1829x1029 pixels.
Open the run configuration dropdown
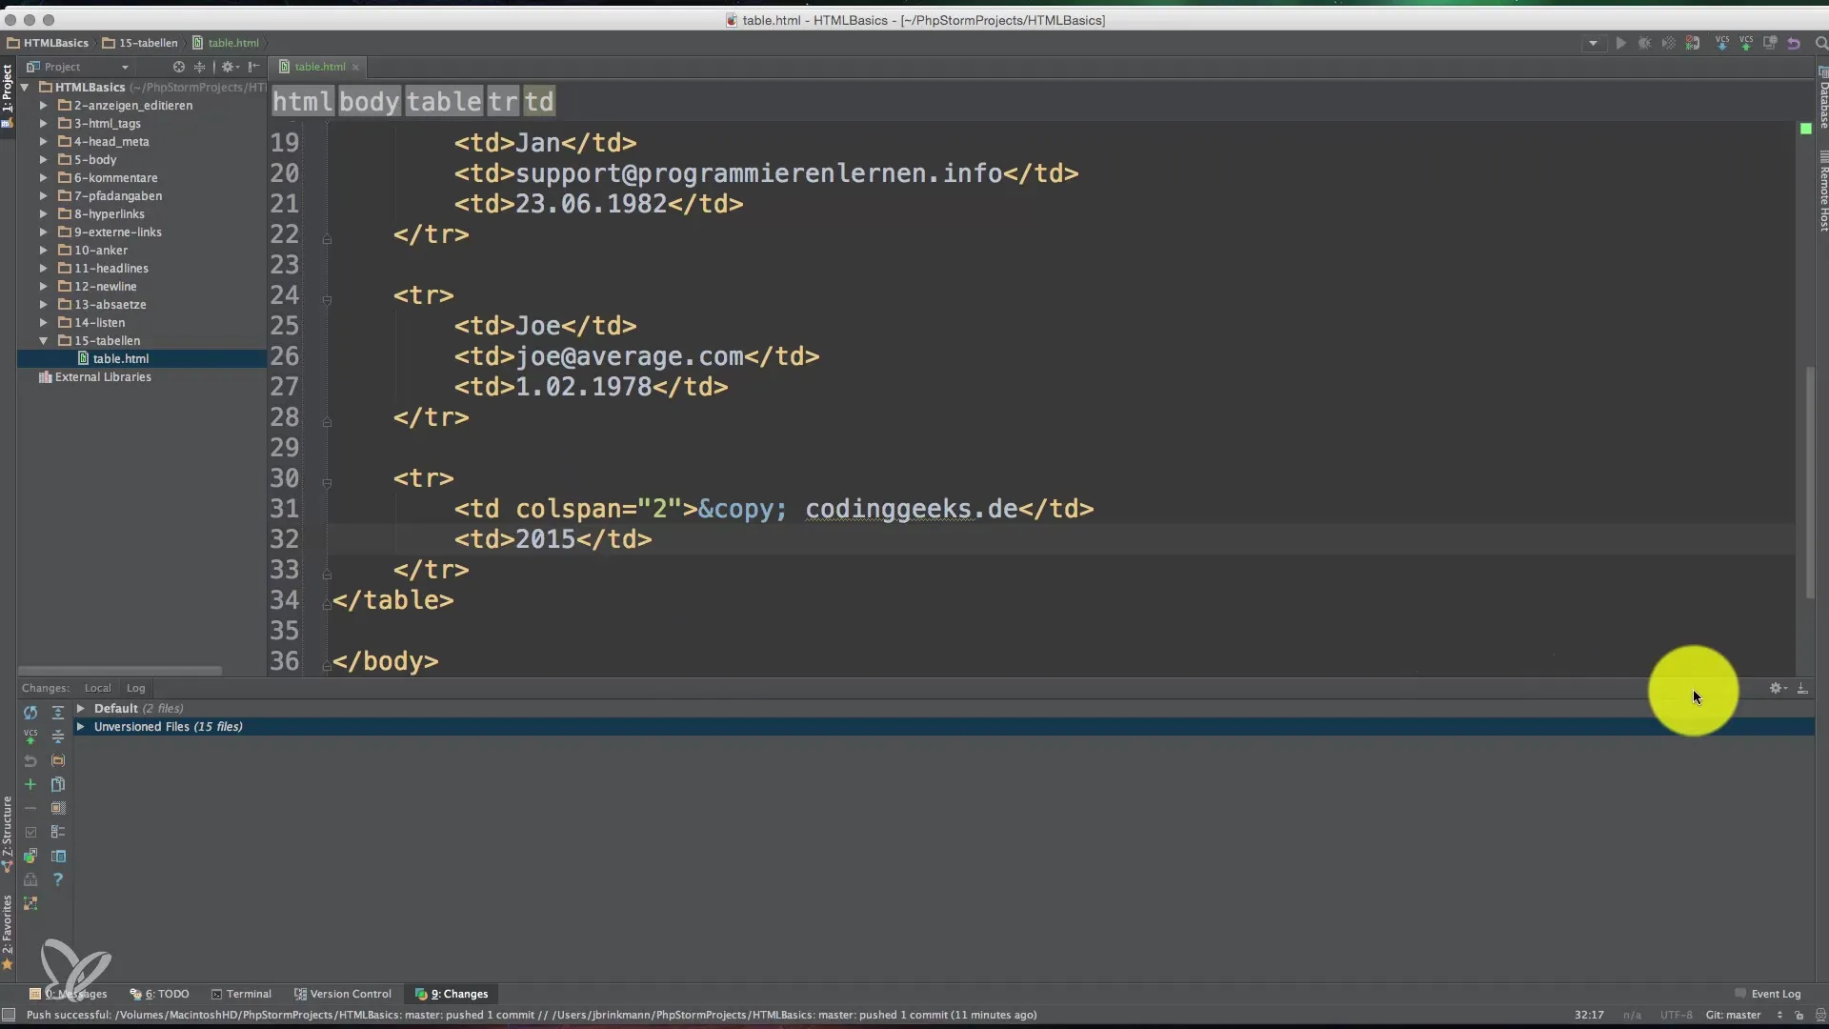1593,43
